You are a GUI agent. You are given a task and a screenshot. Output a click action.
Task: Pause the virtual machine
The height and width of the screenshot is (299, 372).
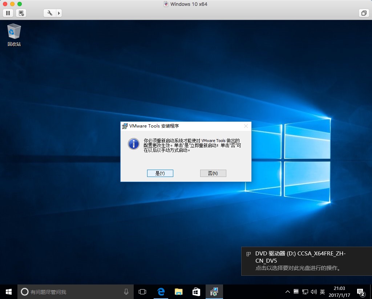click(8, 13)
